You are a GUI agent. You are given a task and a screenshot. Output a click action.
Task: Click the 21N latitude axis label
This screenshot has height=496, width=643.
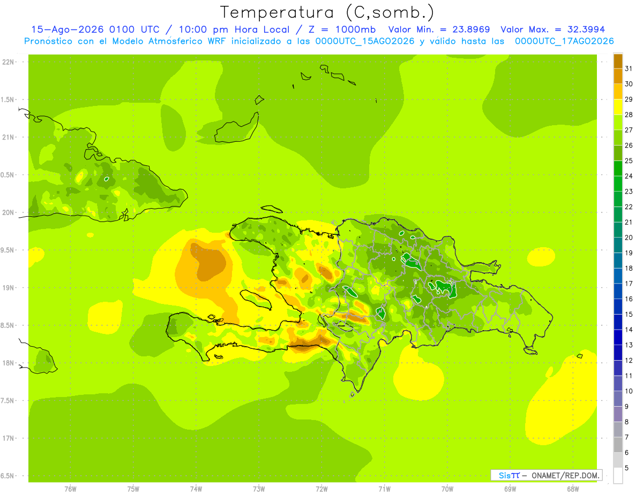(8, 137)
